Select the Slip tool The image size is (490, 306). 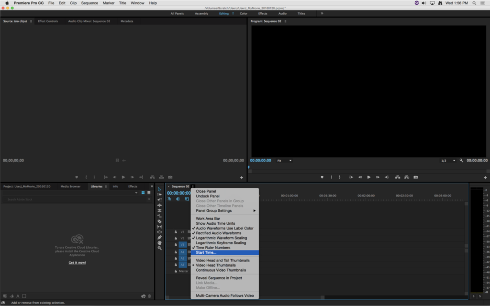159,227
